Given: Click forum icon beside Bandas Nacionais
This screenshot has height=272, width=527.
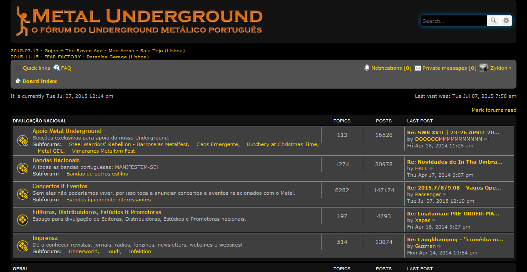Looking at the screenshot, I should tap(23, 168).
